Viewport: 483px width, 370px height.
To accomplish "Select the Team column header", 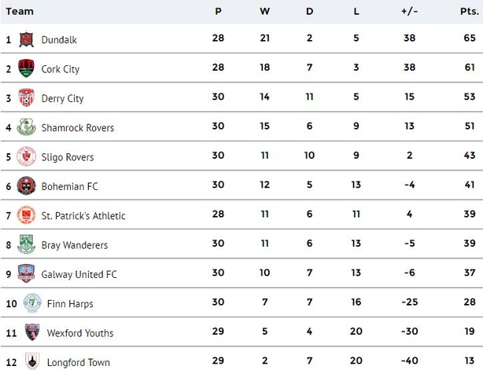I will point(20,11).
